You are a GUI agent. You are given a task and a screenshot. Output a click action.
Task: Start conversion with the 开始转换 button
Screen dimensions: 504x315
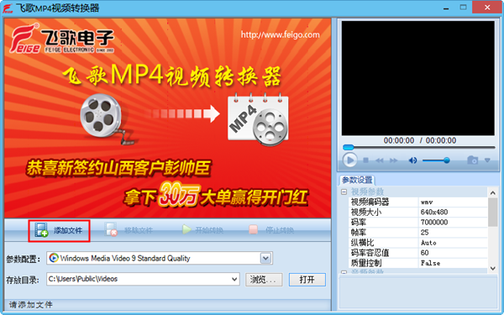[x=202, y=230]
